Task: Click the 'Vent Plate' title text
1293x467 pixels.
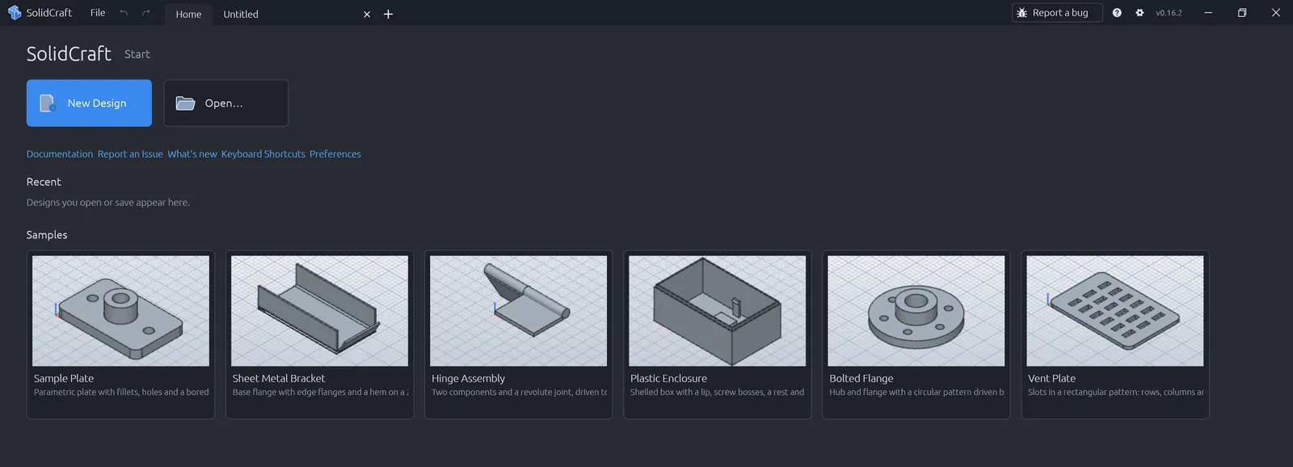Action: pyautogui.click(x=1051, y=378)
